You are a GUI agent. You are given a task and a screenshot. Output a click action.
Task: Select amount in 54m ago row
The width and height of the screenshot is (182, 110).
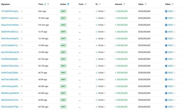point(121,11)
